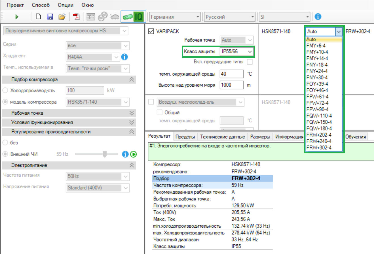Save the current project

coord(50,16)
